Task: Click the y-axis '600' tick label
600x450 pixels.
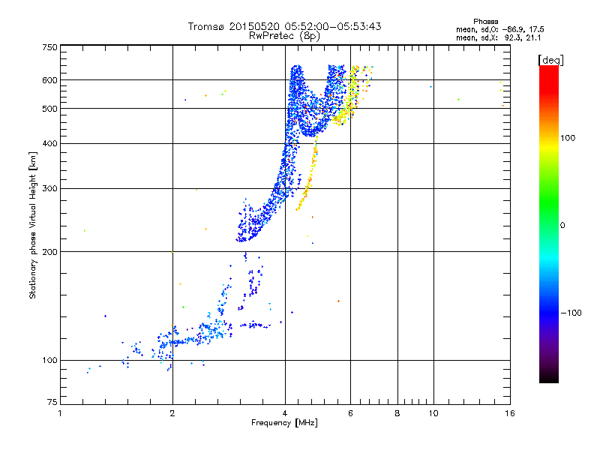Action: tap(49, 80)
